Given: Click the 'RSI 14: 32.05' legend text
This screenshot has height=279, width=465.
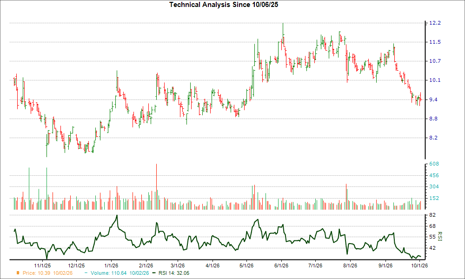Looking at the screenshot, I should tap(174, 273).
